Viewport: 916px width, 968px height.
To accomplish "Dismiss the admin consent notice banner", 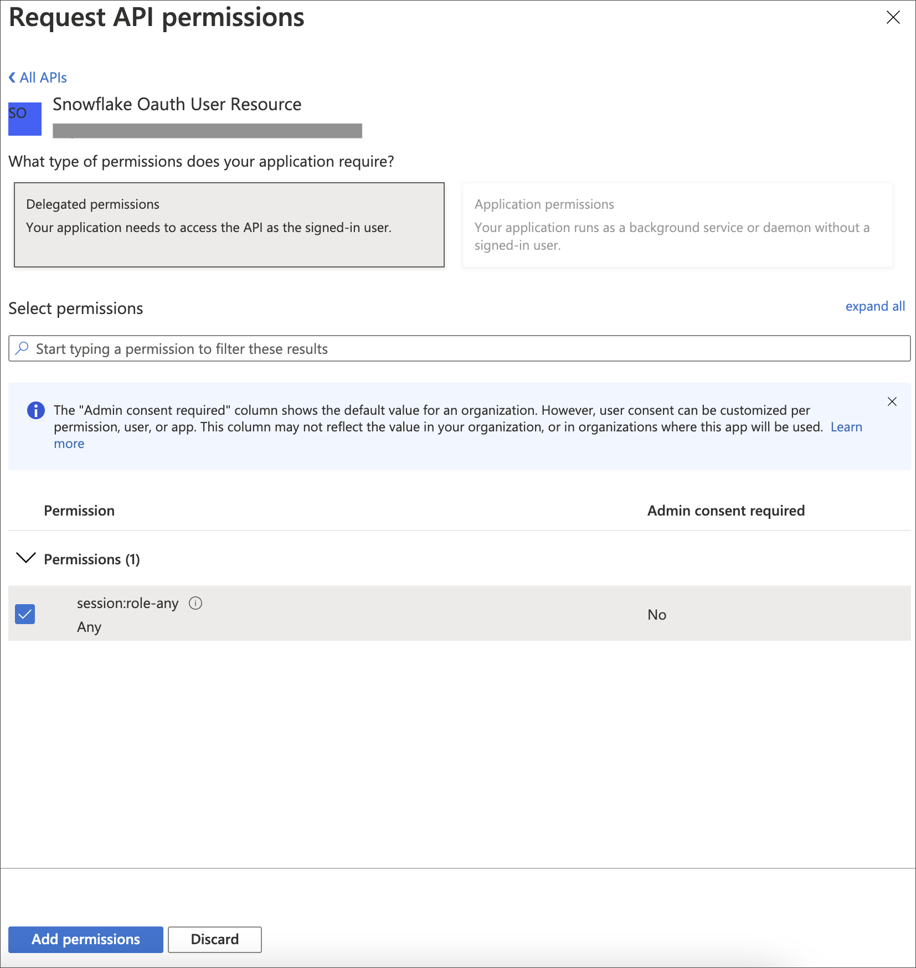I will coord(892,401).
